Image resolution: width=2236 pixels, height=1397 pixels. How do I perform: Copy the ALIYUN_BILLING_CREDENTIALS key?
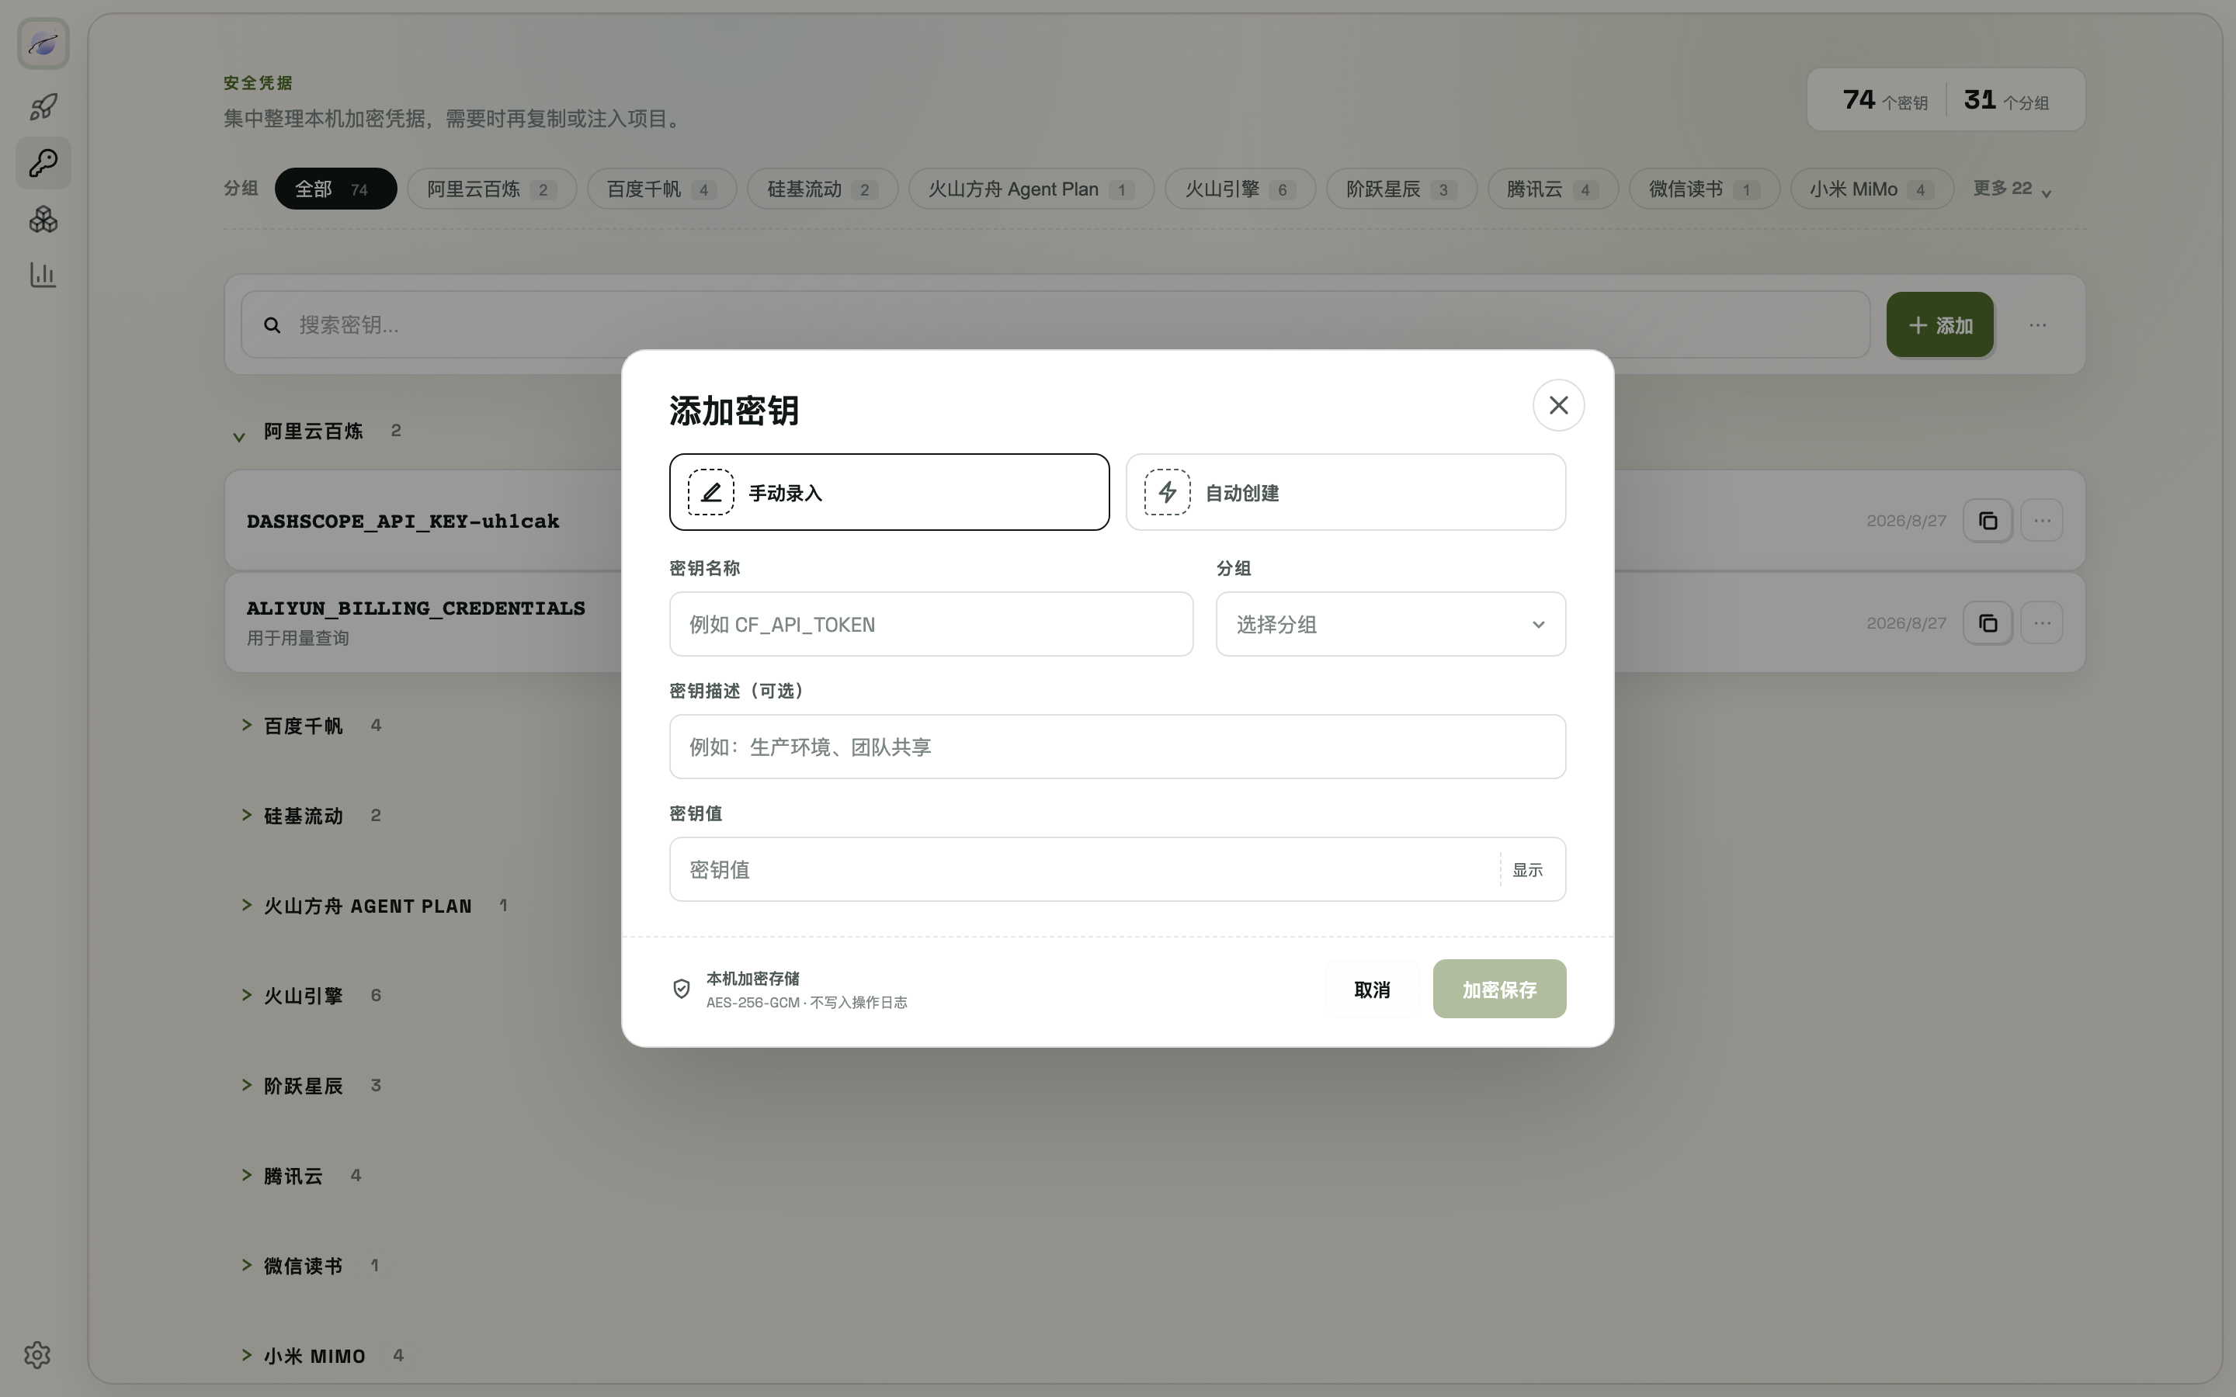pyautogui.click(x=1988, y=624)
